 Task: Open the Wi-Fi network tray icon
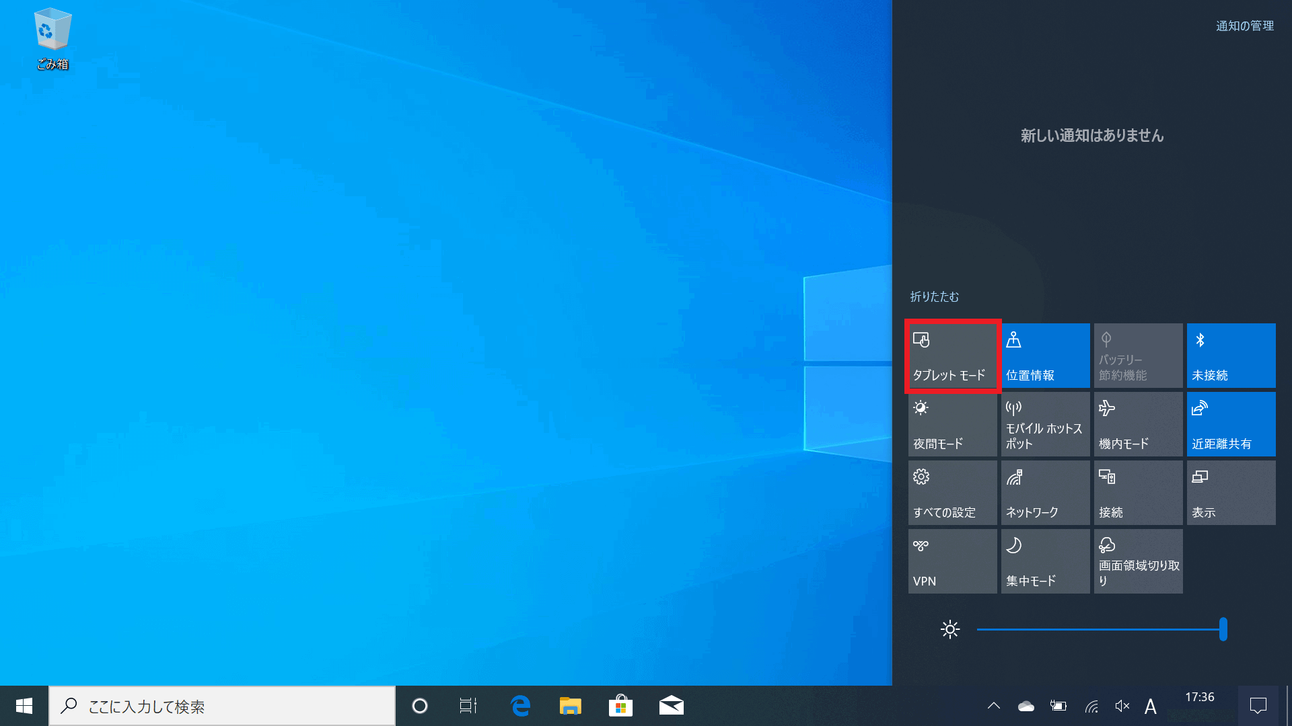coord(1091,706)
